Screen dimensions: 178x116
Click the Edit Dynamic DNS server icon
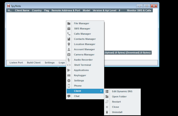click(x=107, y=91)
